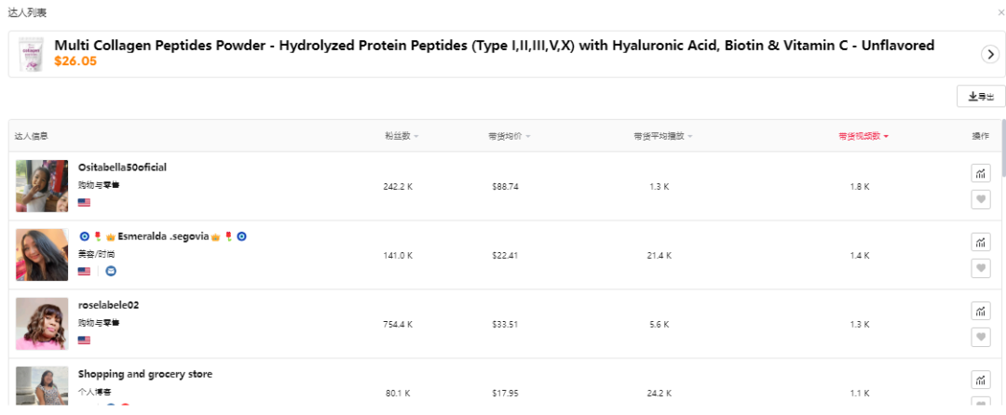The height and width of the screenshot is (415, 1006).
Task: Open analytics chart for Ositabella50oficial
Action: pos(980,173)
